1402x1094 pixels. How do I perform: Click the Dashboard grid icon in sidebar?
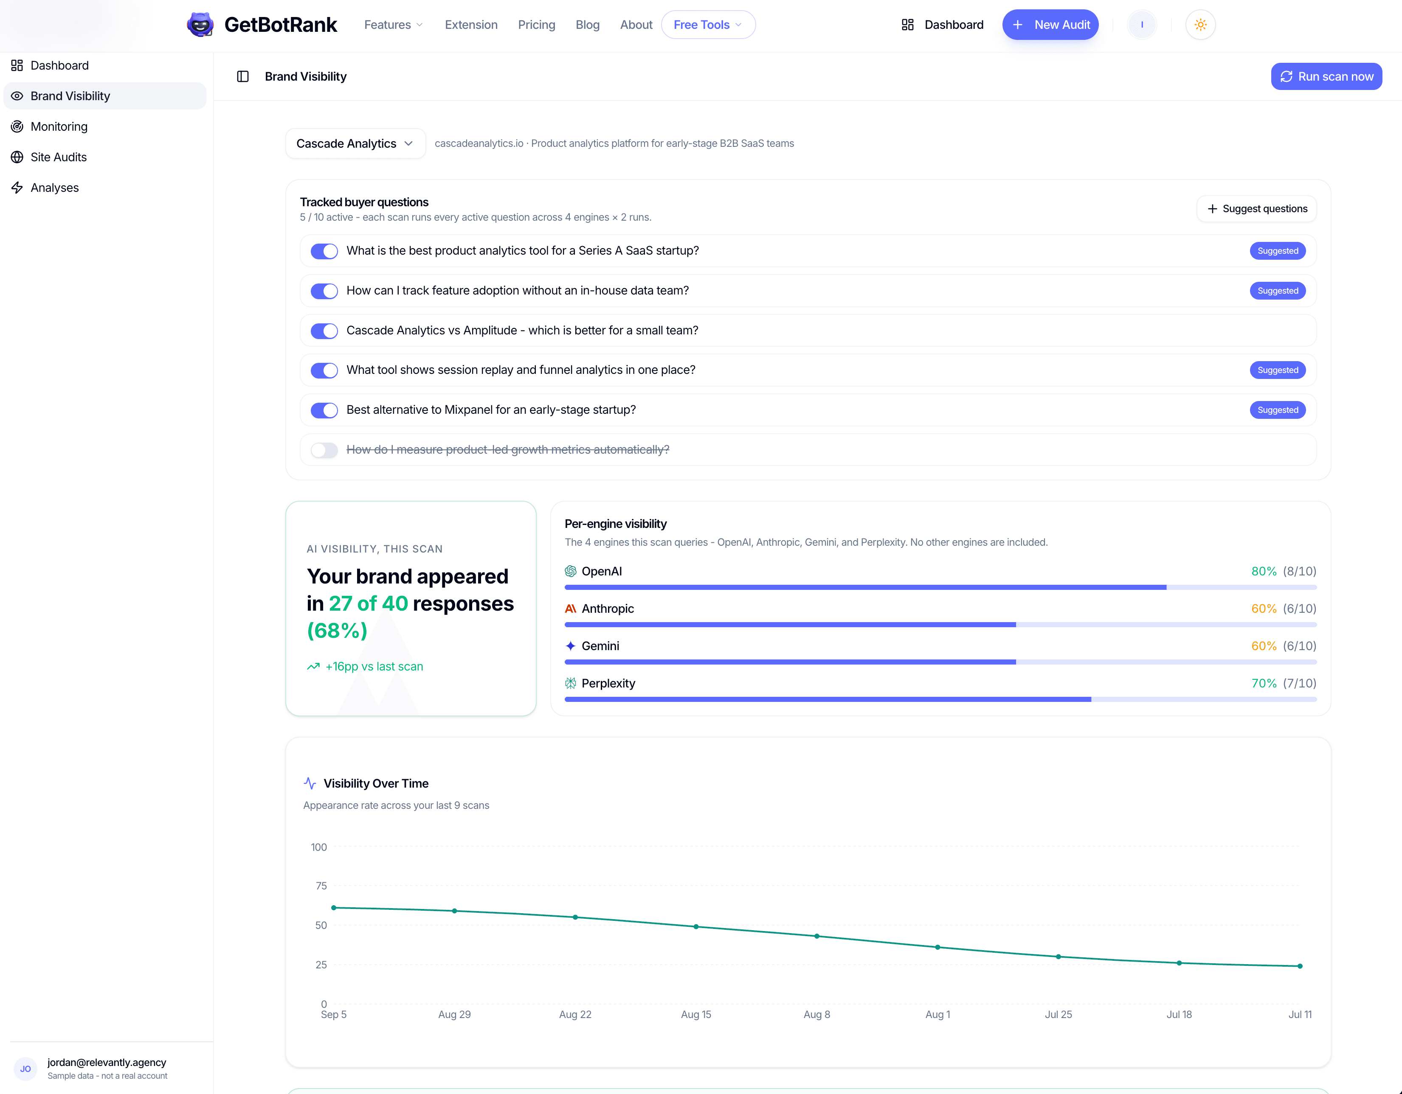point(17,65)
